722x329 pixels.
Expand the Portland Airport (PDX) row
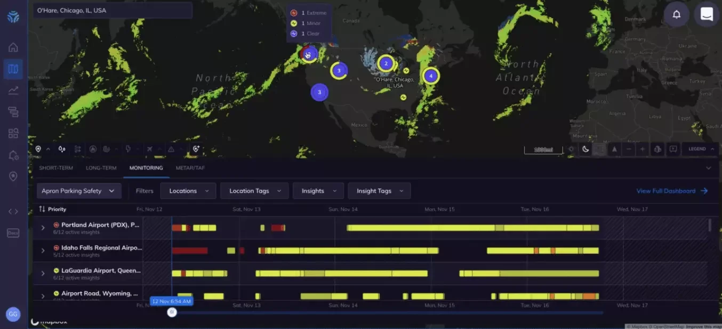(x=42, y=228)
